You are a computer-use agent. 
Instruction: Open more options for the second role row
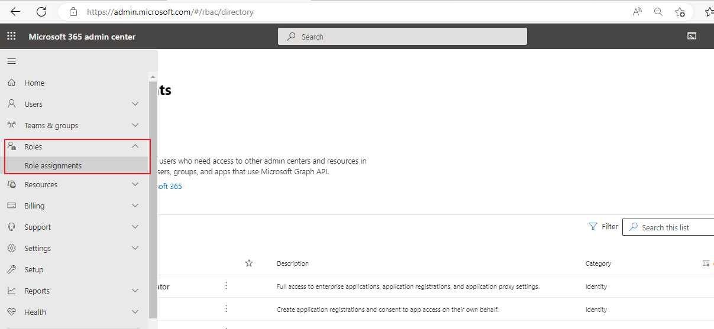click(226, 309)
